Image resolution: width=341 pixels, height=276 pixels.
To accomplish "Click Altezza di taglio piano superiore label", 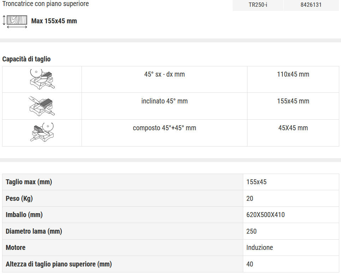I will pos(59,264).
